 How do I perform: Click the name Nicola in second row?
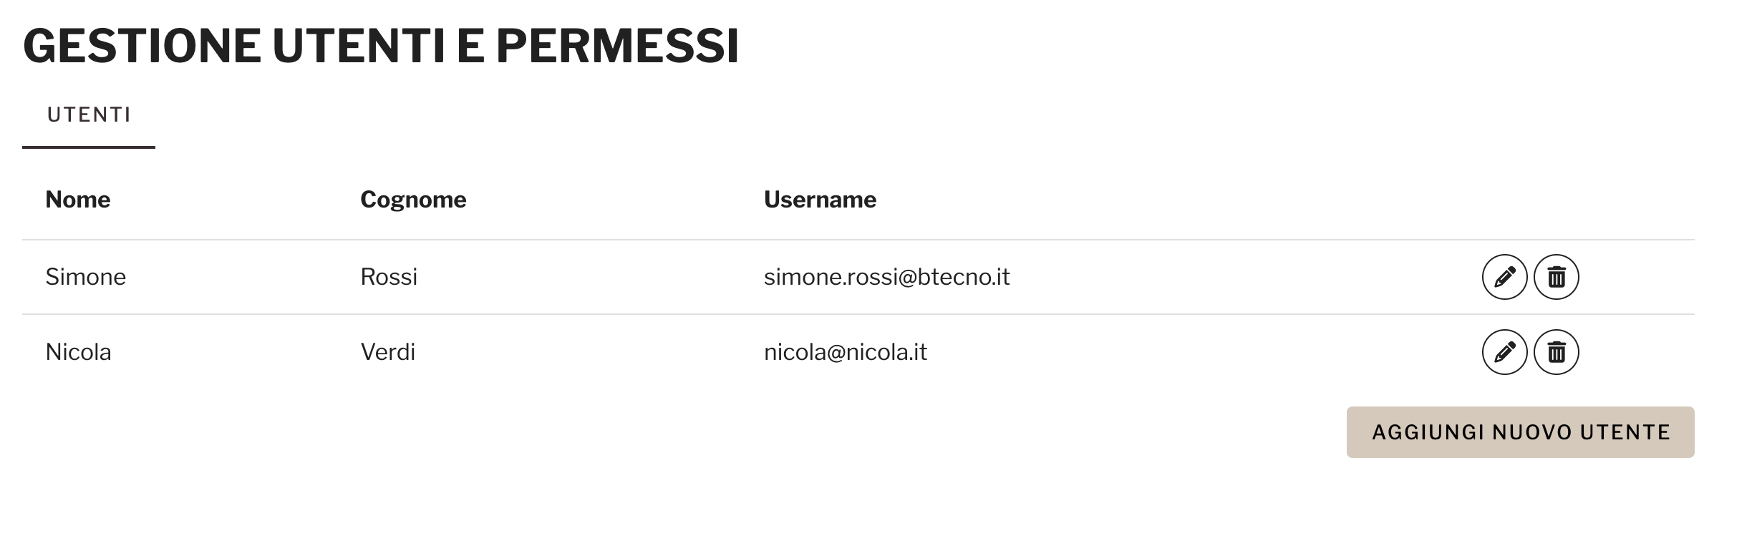click(x=79, y=352)
